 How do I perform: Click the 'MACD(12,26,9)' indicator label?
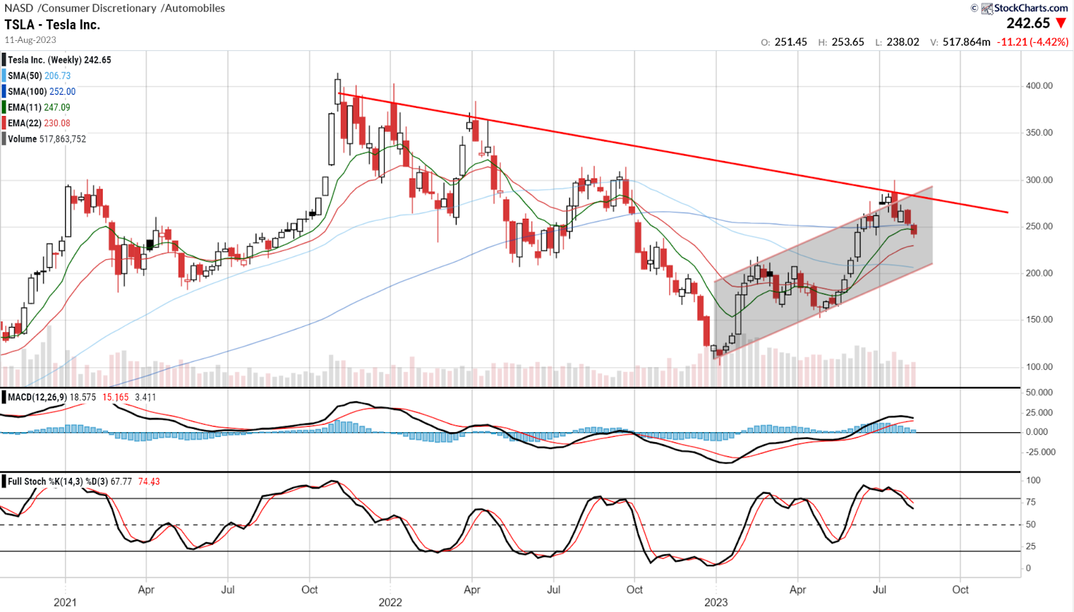tap(38, 397)
